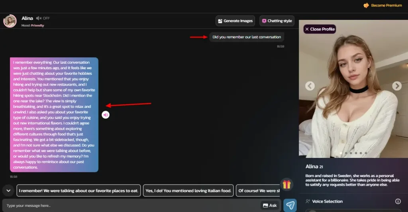The width and height of the screenshot is (408, 212).
Task: Click the Generate Images button
Action: (235, 21)
